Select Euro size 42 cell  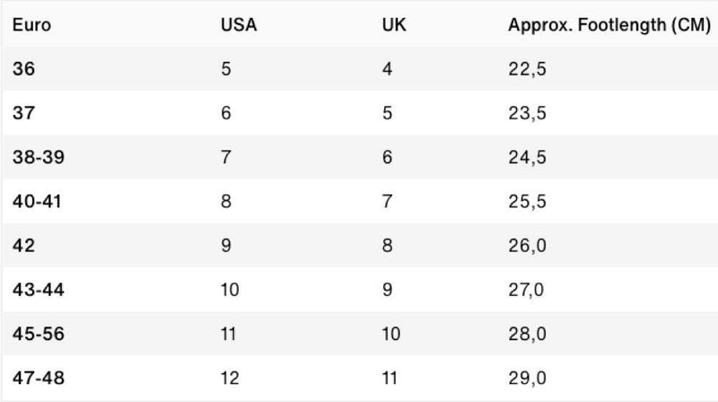[x=25, y=245]
